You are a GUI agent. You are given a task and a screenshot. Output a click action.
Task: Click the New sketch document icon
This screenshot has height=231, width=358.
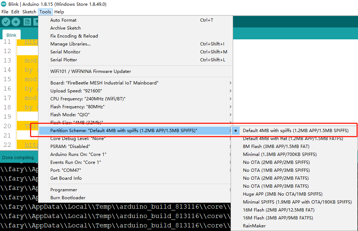pyautogui.click(x=27, y=22)
